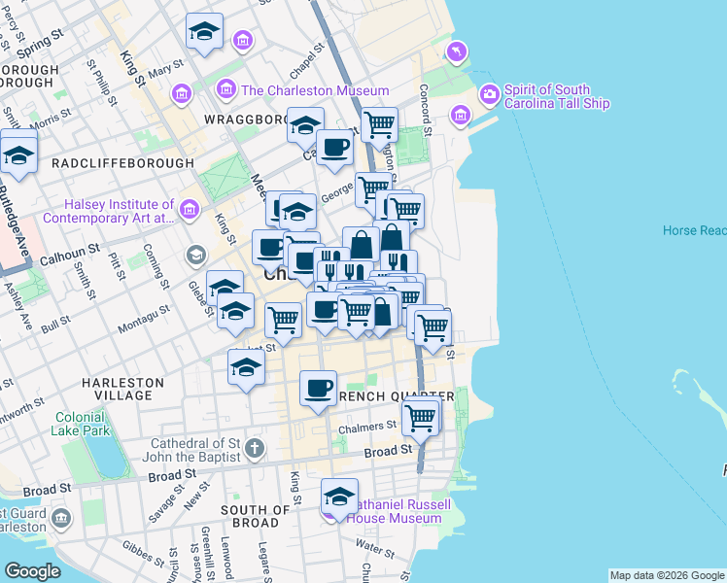The height and width of the screenshot is (583, 727).
Task: Select 'Halsey Institute of Contemporary Art' label
Action: (x=109, y=211)
